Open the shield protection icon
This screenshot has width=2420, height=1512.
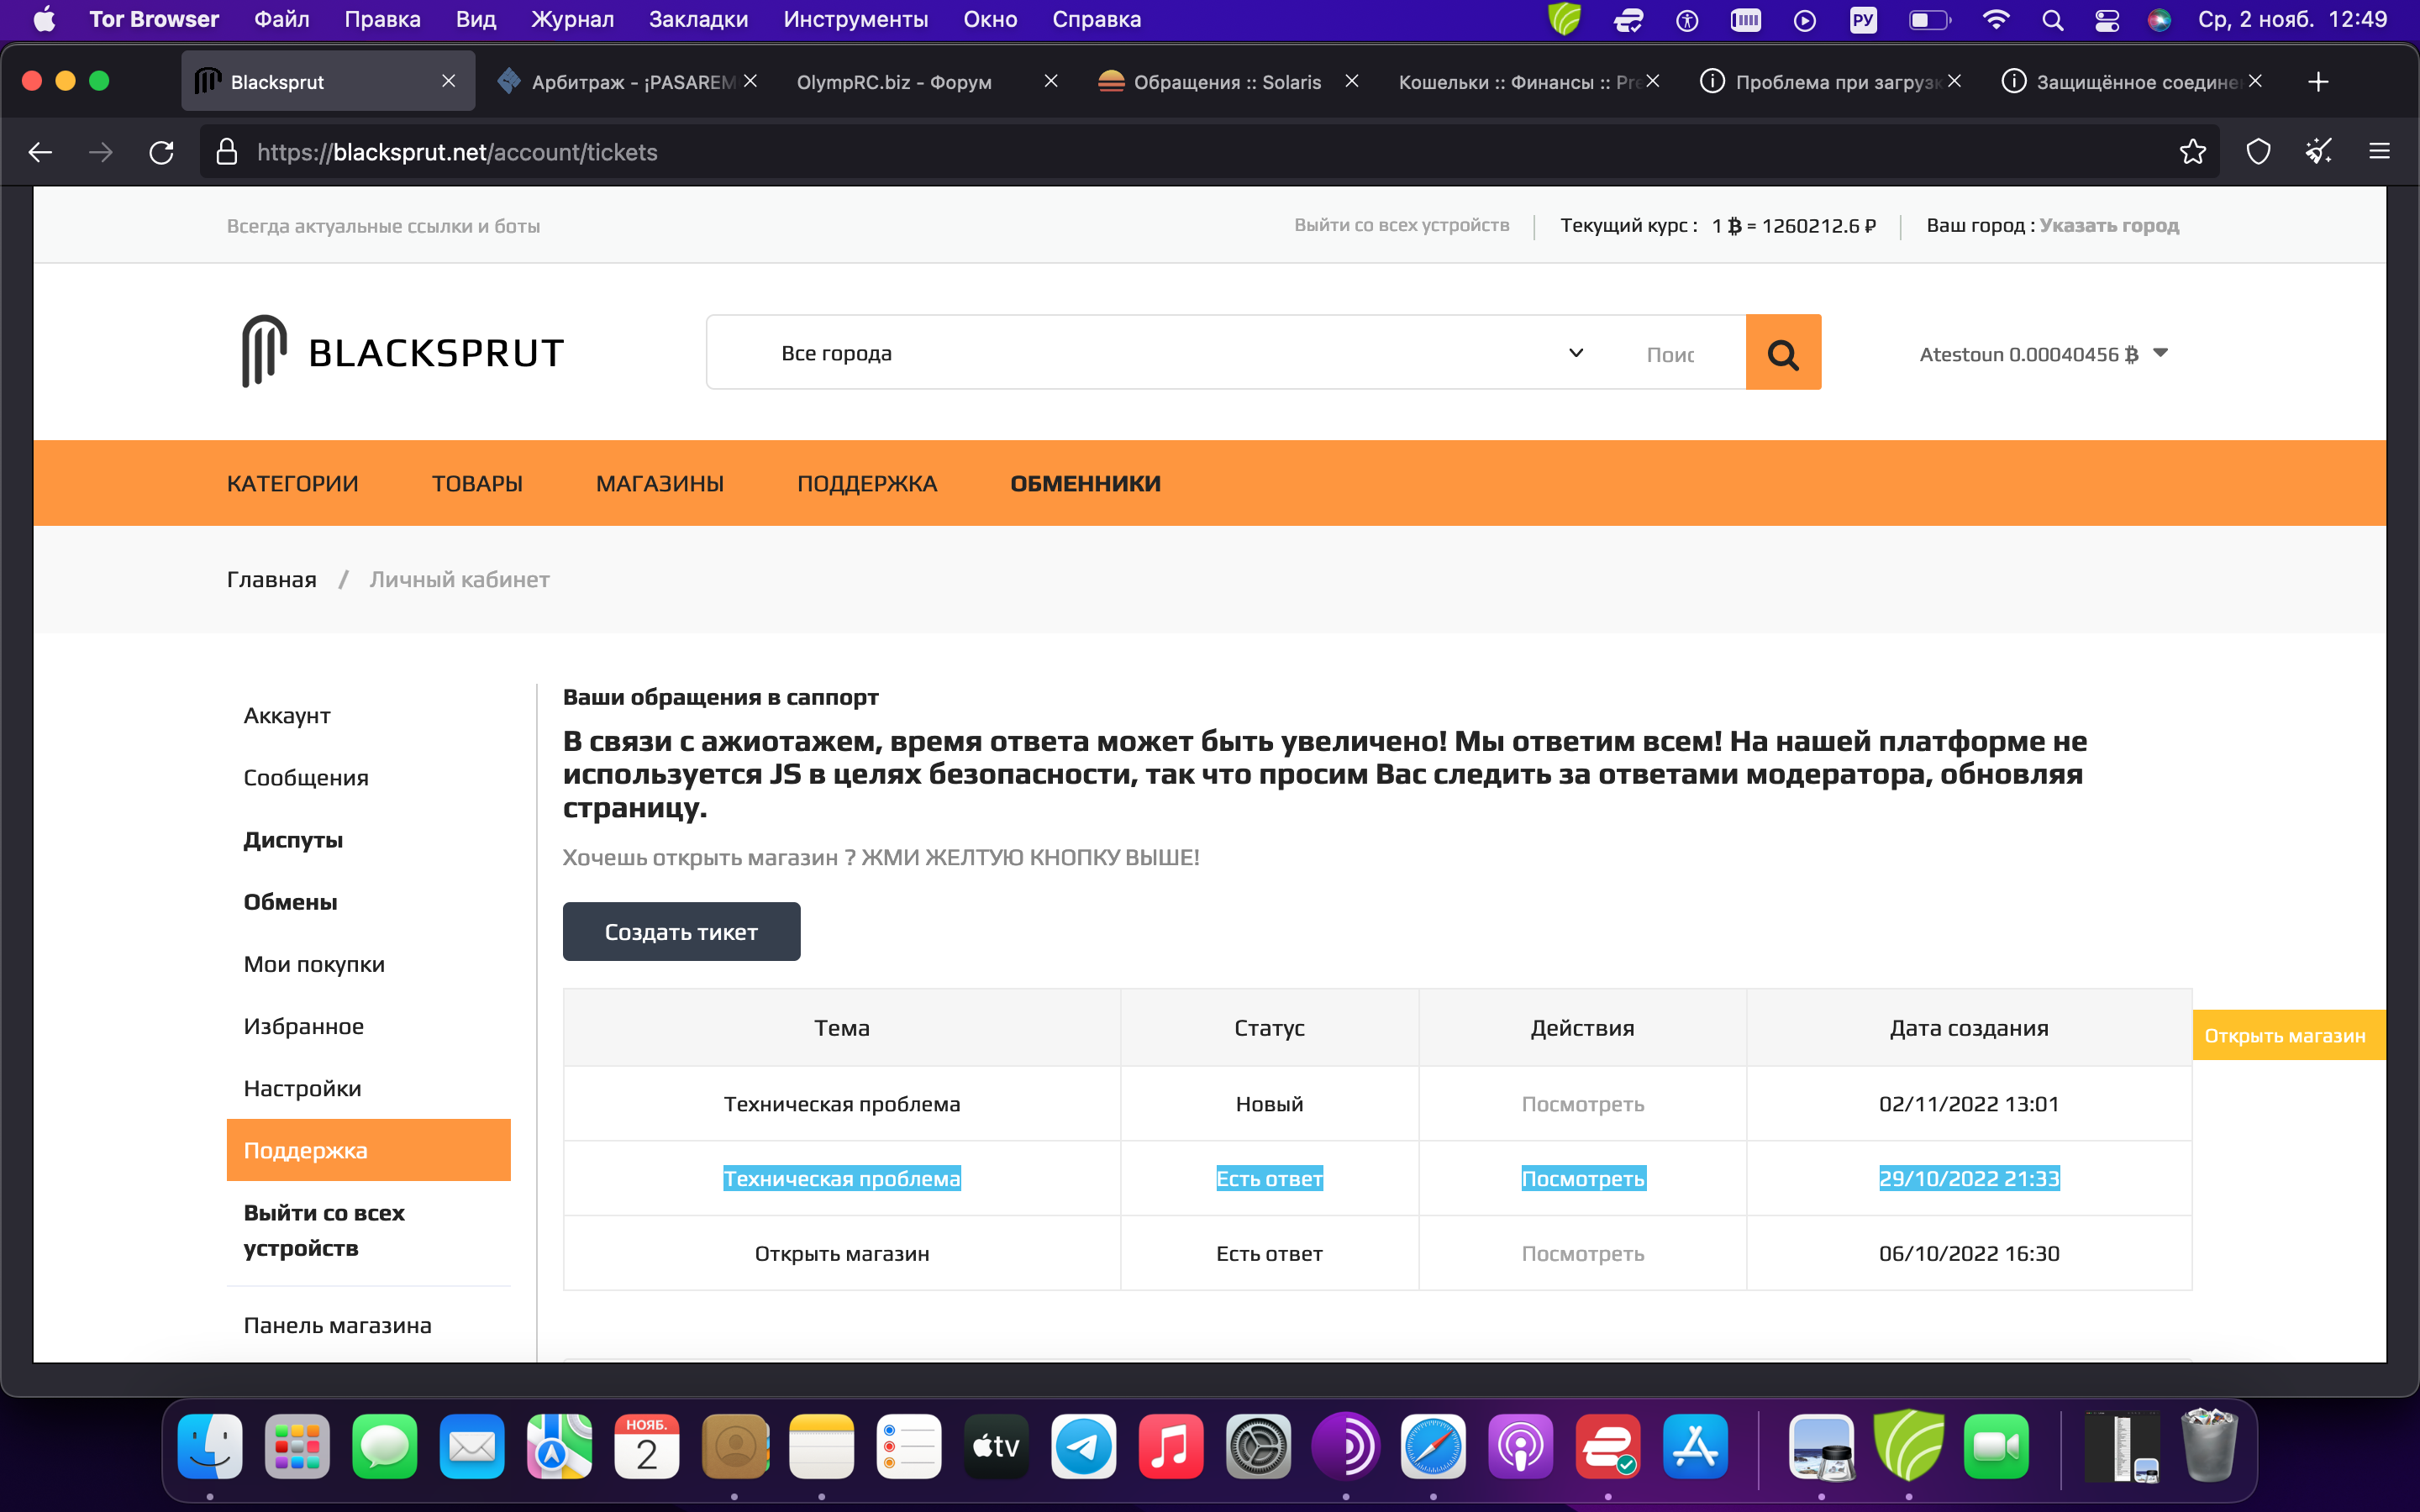coord(2258,152)
